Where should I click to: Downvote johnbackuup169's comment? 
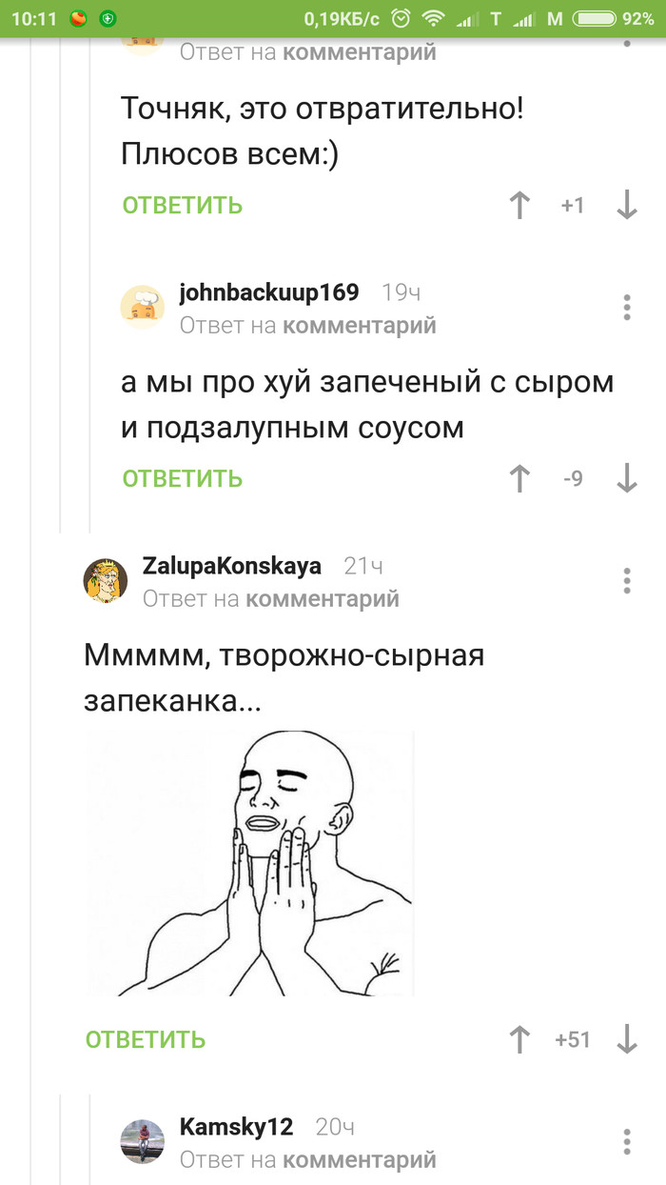point(626,478)
